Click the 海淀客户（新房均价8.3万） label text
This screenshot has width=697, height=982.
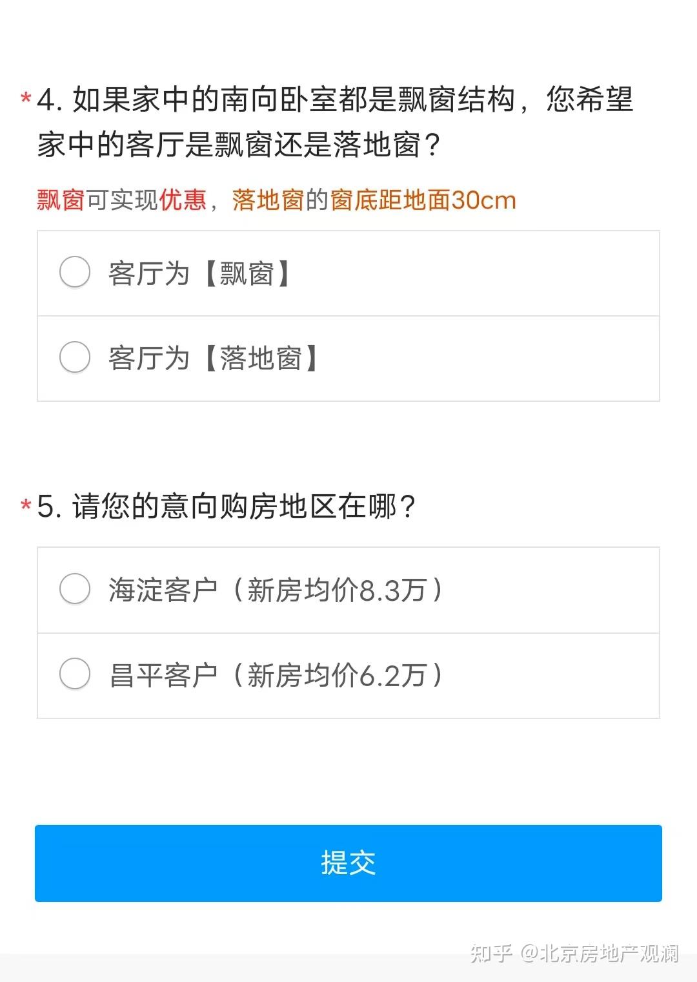pyautogui.click(x=276, y=590)
